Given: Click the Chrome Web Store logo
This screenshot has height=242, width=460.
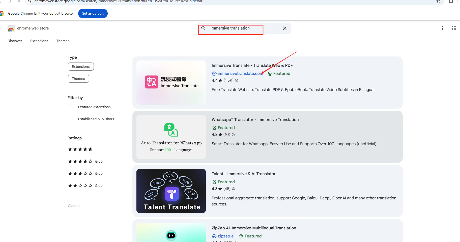Looking at the screenshot, I should 11,28.
